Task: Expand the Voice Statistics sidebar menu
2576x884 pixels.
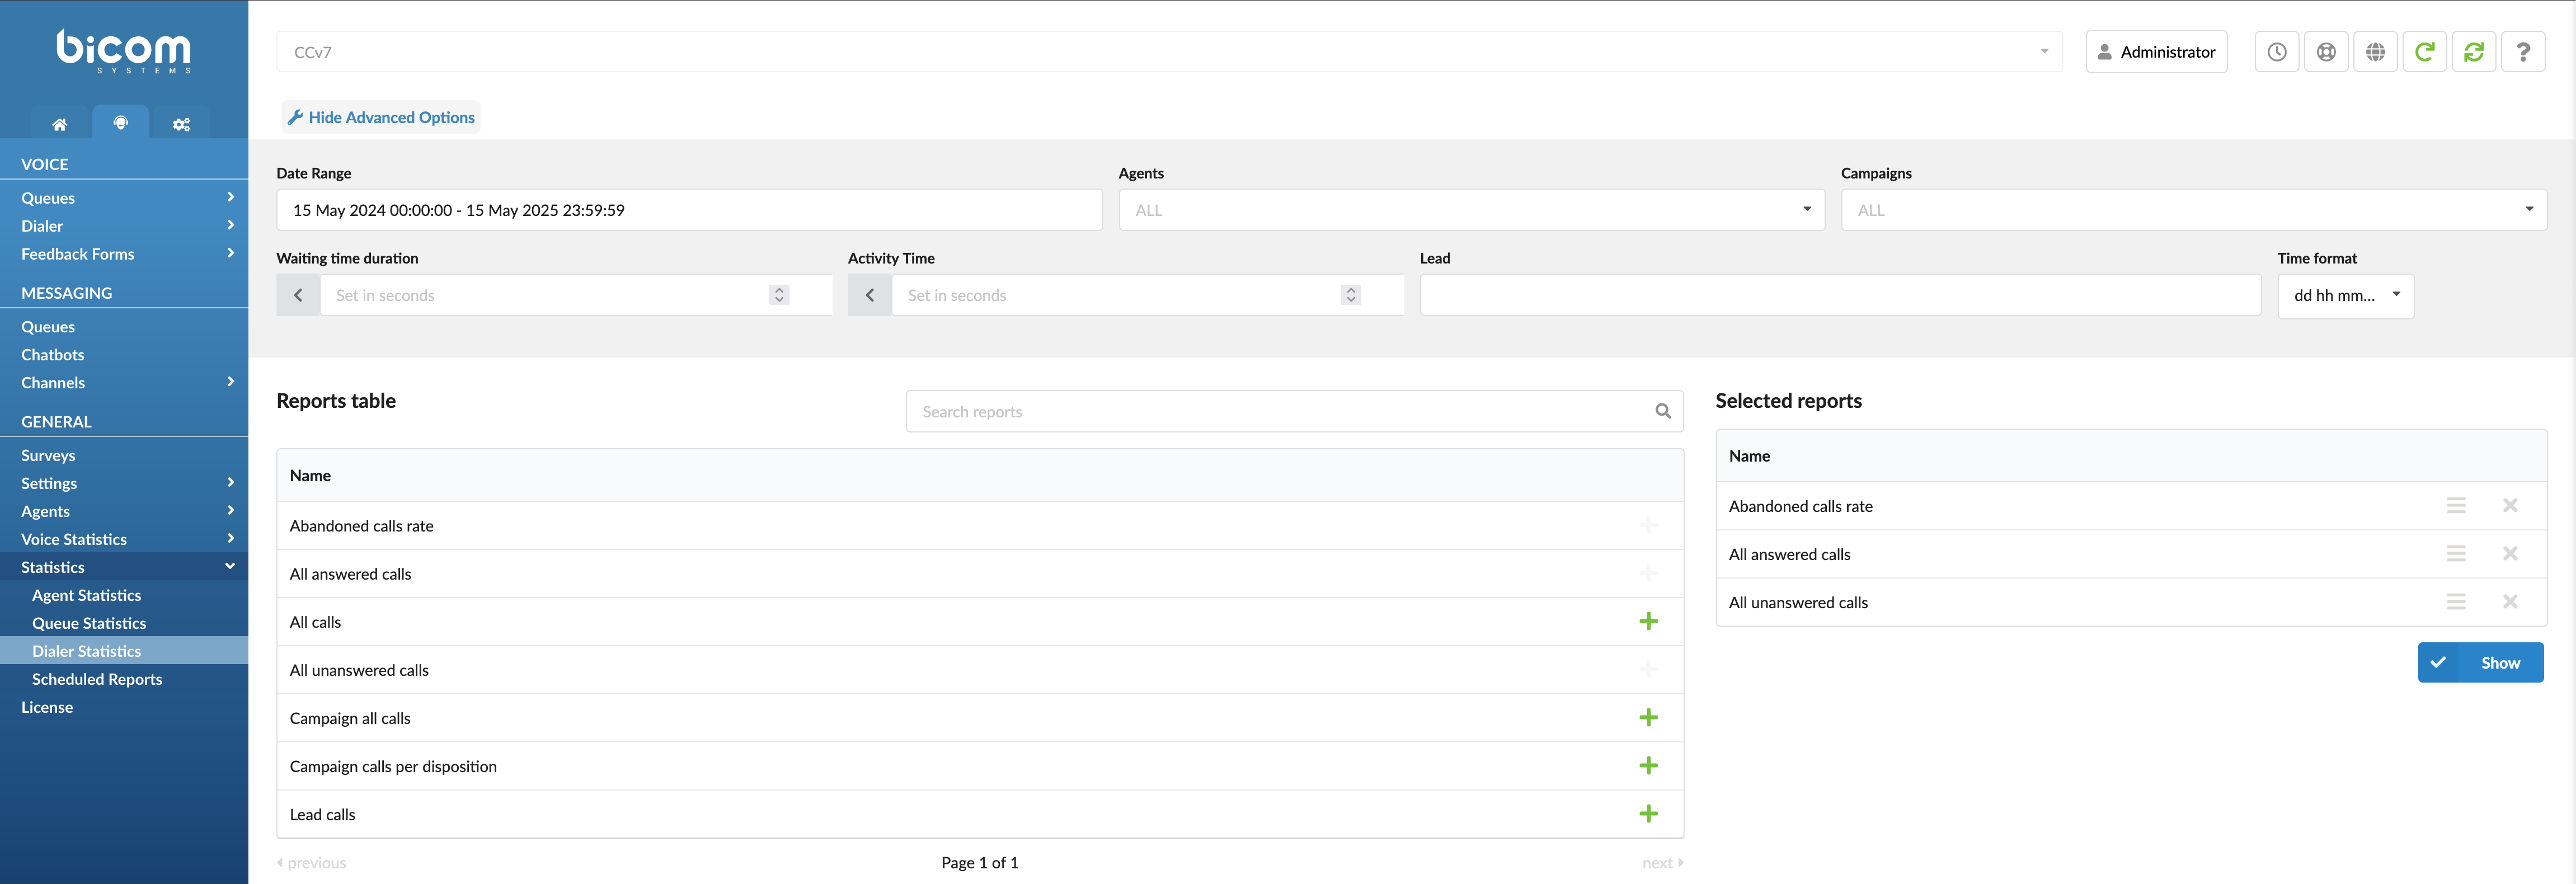Action: click(x=125, y=539)
